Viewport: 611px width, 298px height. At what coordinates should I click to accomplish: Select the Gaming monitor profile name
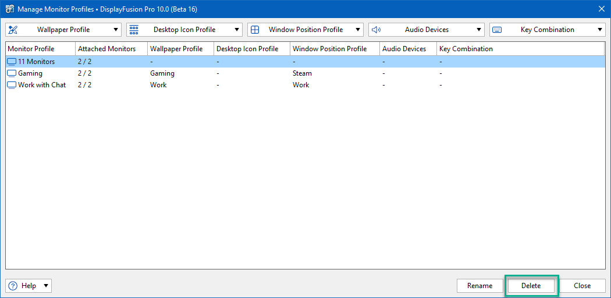tap(30, 73)
